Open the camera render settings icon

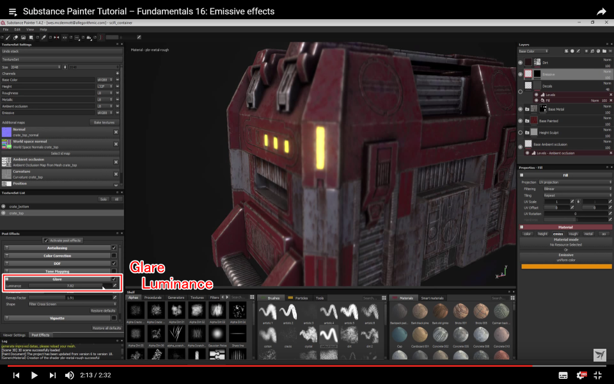tap(90, 38)
